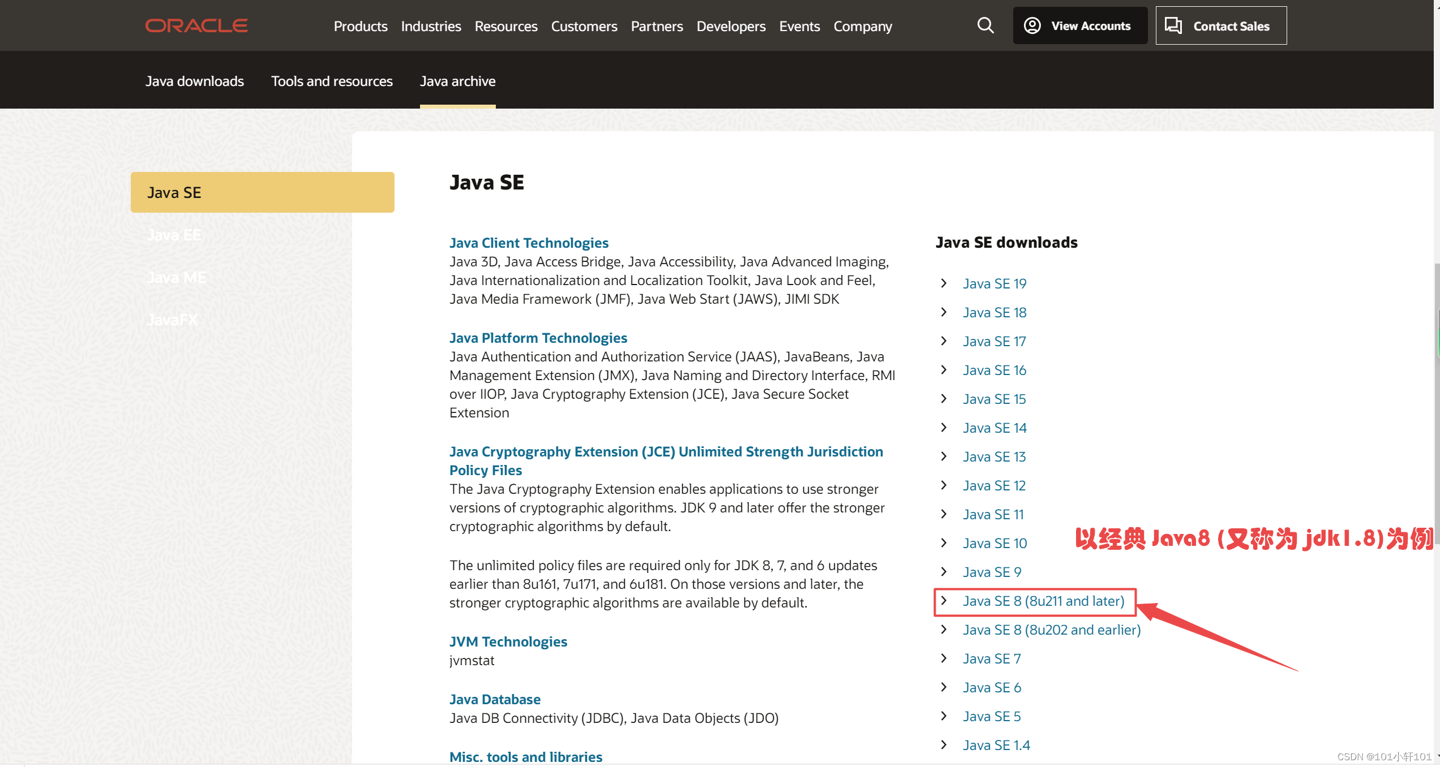
Task: Select Java EE in the sidebar
Action: [174, 235]
